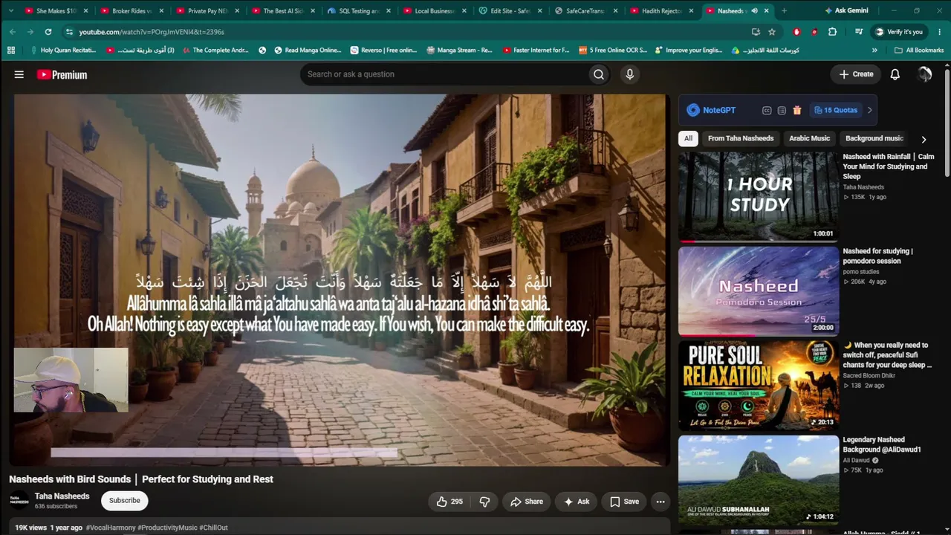
Task: Open Pure Soul Relaxation thumbnail
Action: tap(759, 385)
